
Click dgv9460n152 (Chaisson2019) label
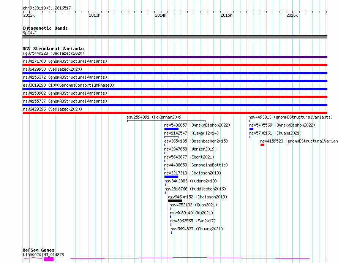[x=197, y=197]
